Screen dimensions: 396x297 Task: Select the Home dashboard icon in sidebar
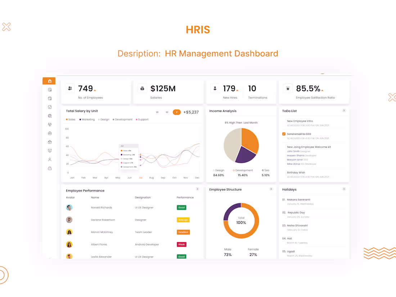(49, 81)
